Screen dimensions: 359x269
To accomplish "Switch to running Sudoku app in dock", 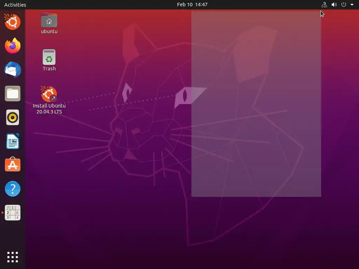I will [12, 213].
